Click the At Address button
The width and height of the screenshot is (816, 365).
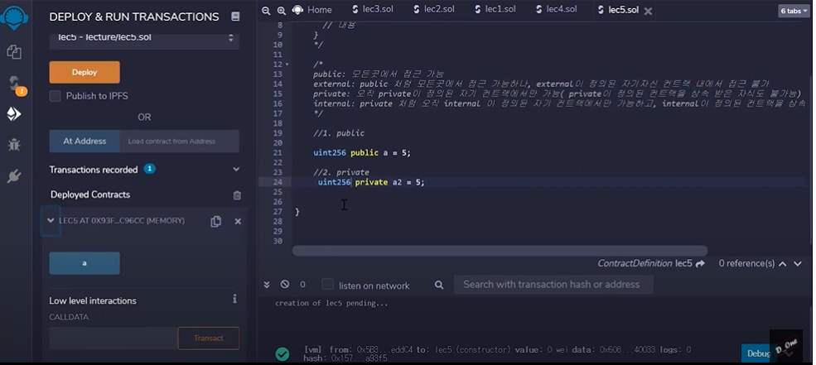point(84,141)
